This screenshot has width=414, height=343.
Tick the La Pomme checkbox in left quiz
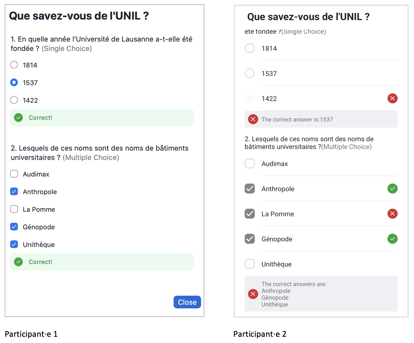coord(14,209)
